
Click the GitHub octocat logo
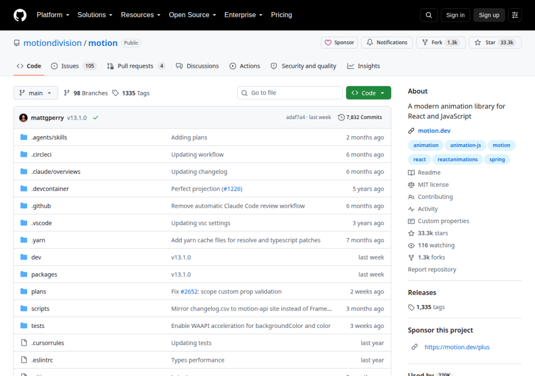(x=20, y=15)
